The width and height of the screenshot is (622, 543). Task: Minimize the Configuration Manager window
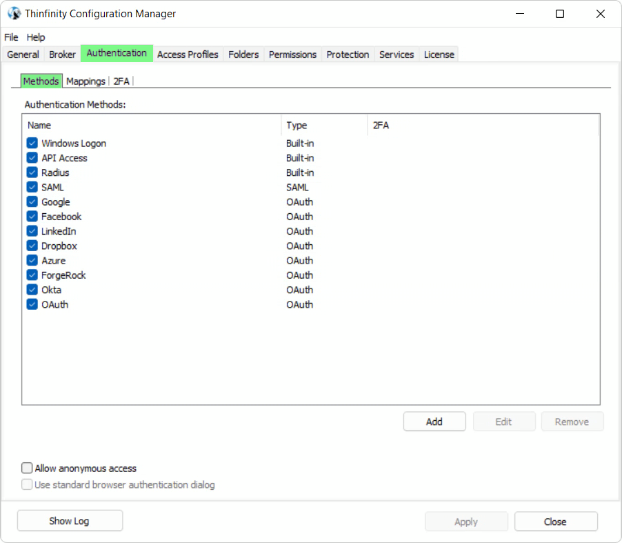[520, 14]
